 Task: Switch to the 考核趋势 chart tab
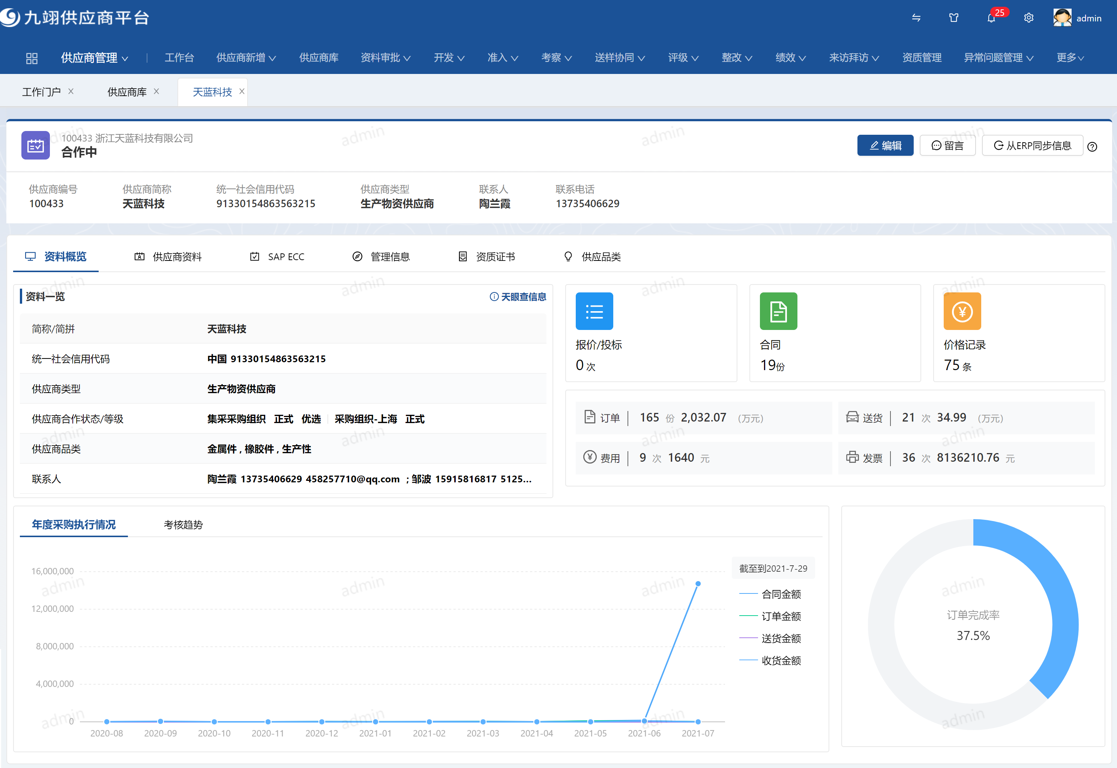click(x=183, y=524)
